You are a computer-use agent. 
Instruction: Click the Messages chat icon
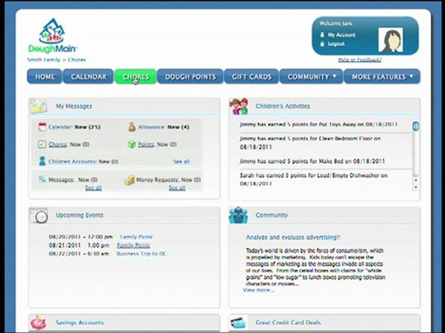click(x=42, y=179)
